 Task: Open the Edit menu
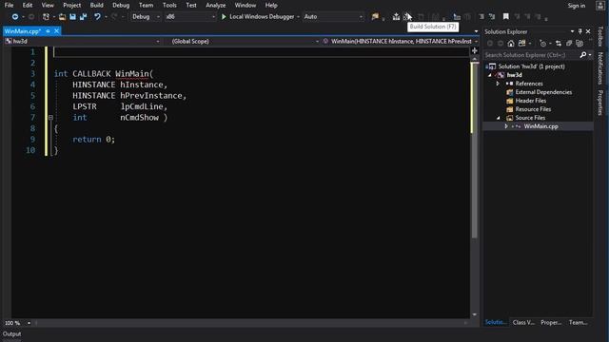[28, 6]
